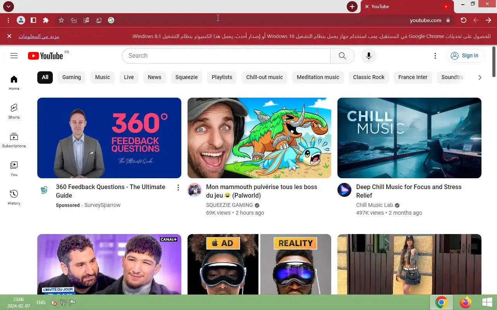The width and height of the screenshot is (497, 310).
Task: Select the France Inter chip
Action: [x=413, y=77]
